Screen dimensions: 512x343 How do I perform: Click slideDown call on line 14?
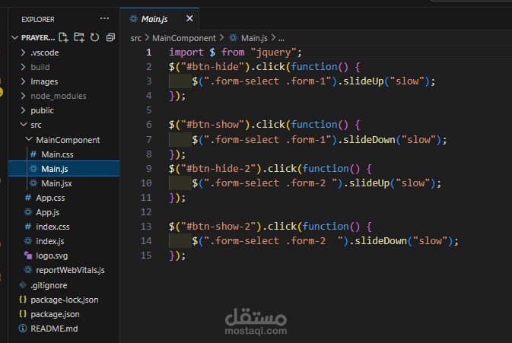pos(380,241)
